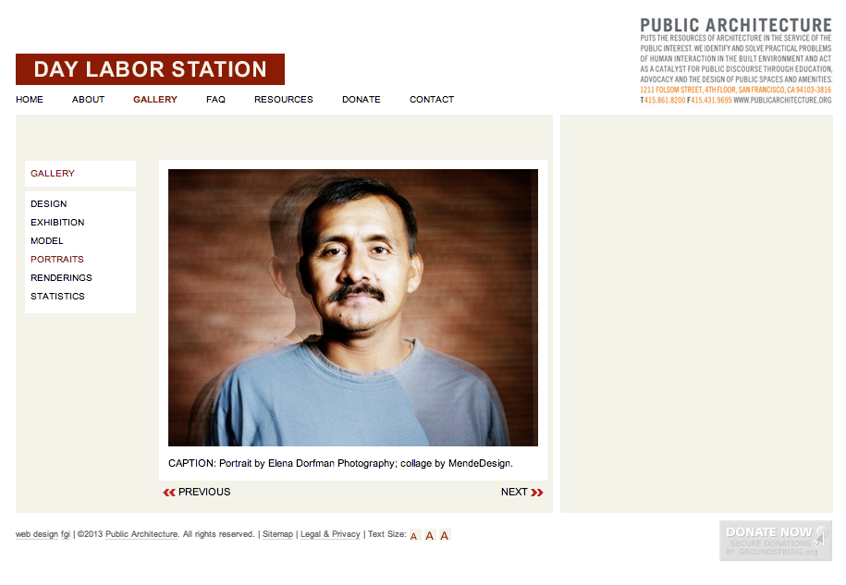Click the red previous double-arrow icon

click(x=169, y=493)
